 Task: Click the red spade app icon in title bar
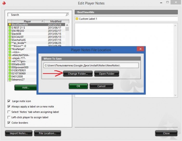[x=4, y=3]
